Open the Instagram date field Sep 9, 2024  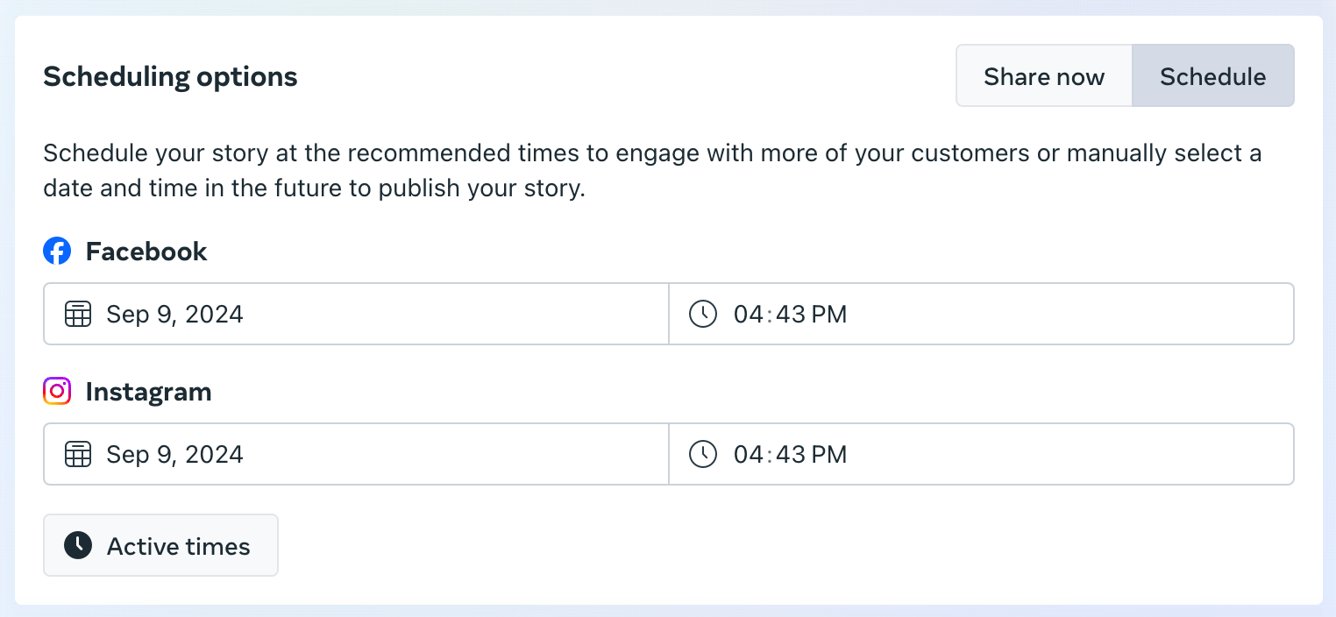(356, 454)
